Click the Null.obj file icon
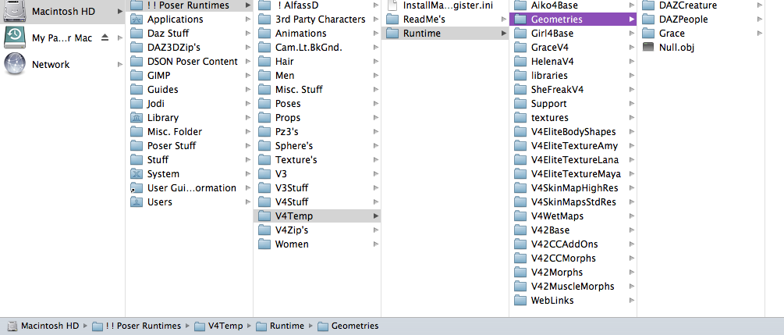784x335 pixels. [648, 48]
